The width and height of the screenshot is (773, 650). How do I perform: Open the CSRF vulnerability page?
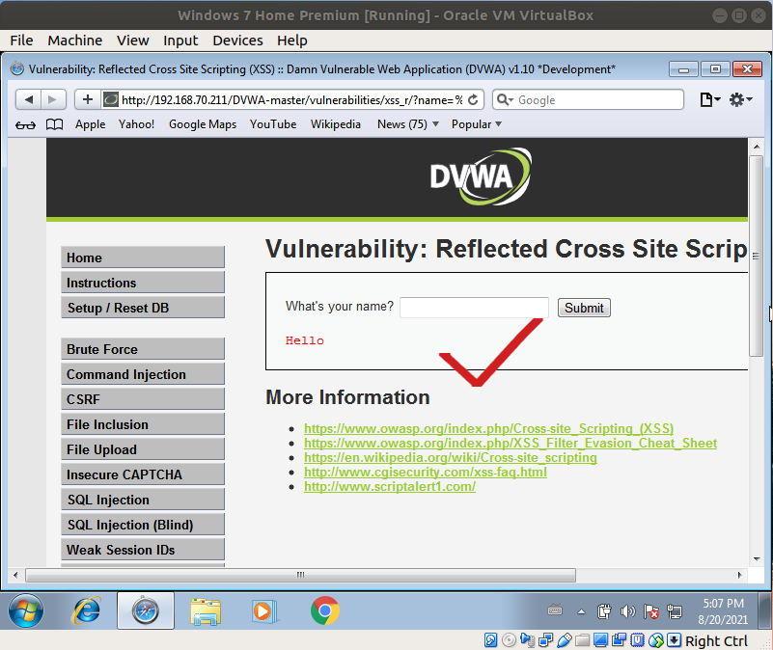143,399
